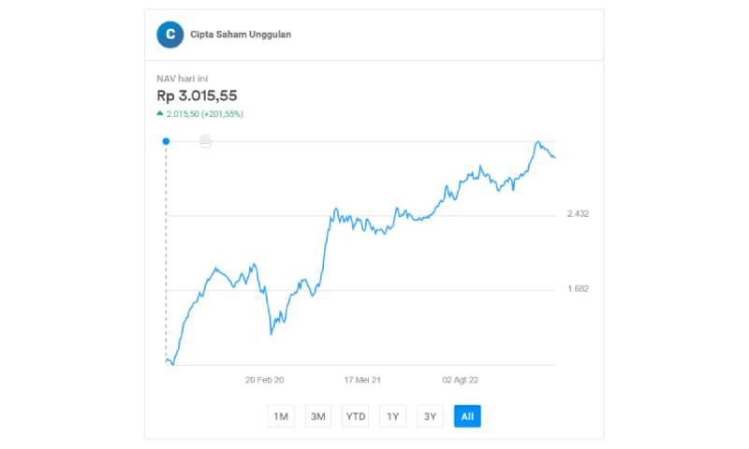Click the blue C fund logo
749x449 pixels.
[169, 35]
